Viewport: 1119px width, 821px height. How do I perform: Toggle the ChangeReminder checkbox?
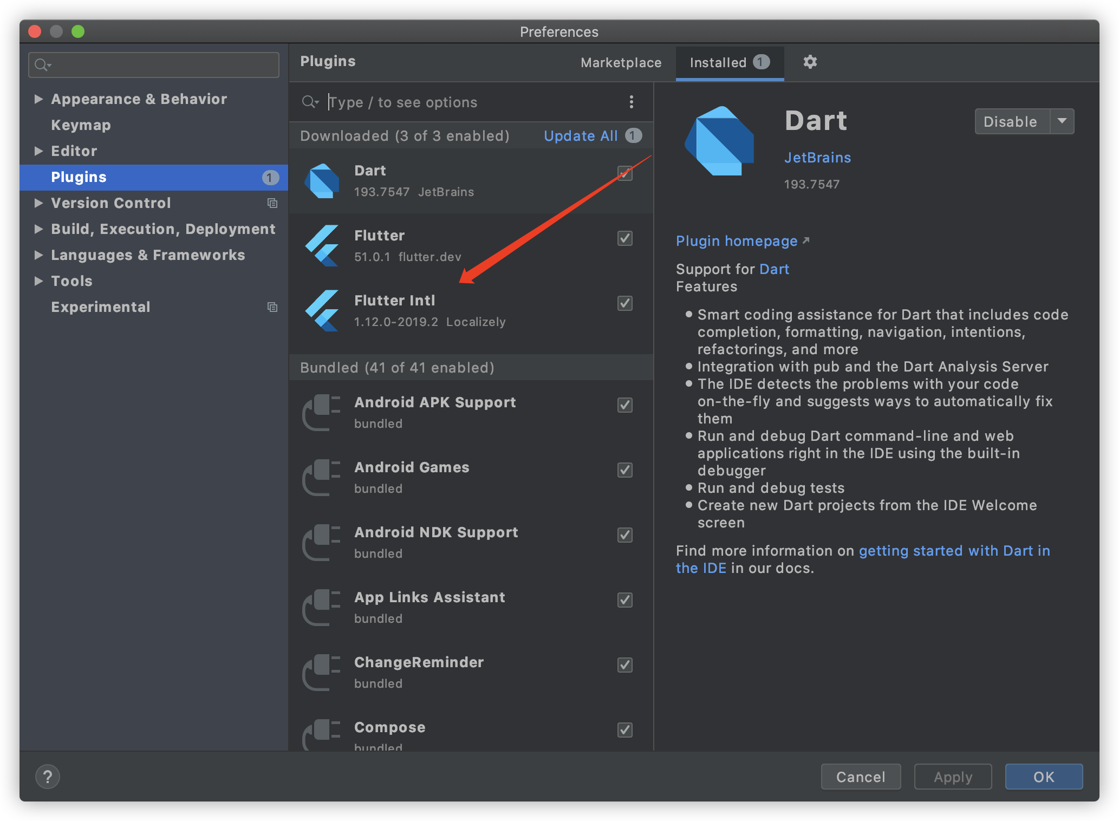point(625,665)
